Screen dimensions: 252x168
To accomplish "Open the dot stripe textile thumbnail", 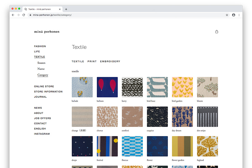I will [x=207, y=117].
